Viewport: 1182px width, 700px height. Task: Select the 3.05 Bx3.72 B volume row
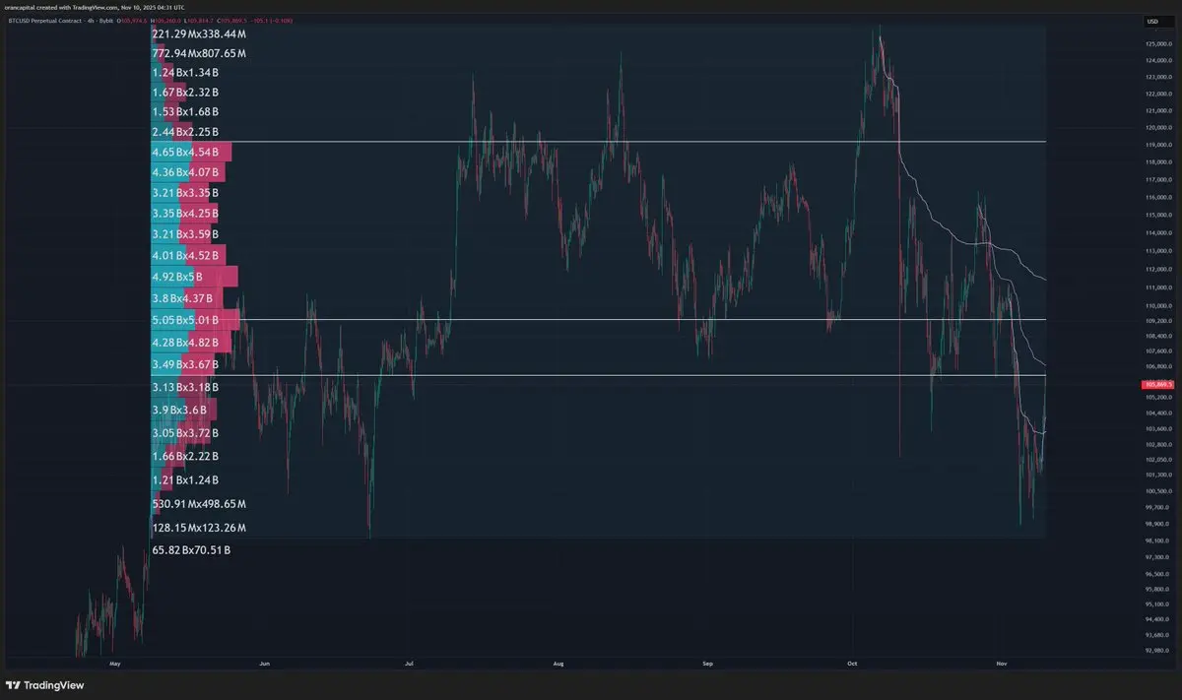point(186,433)
